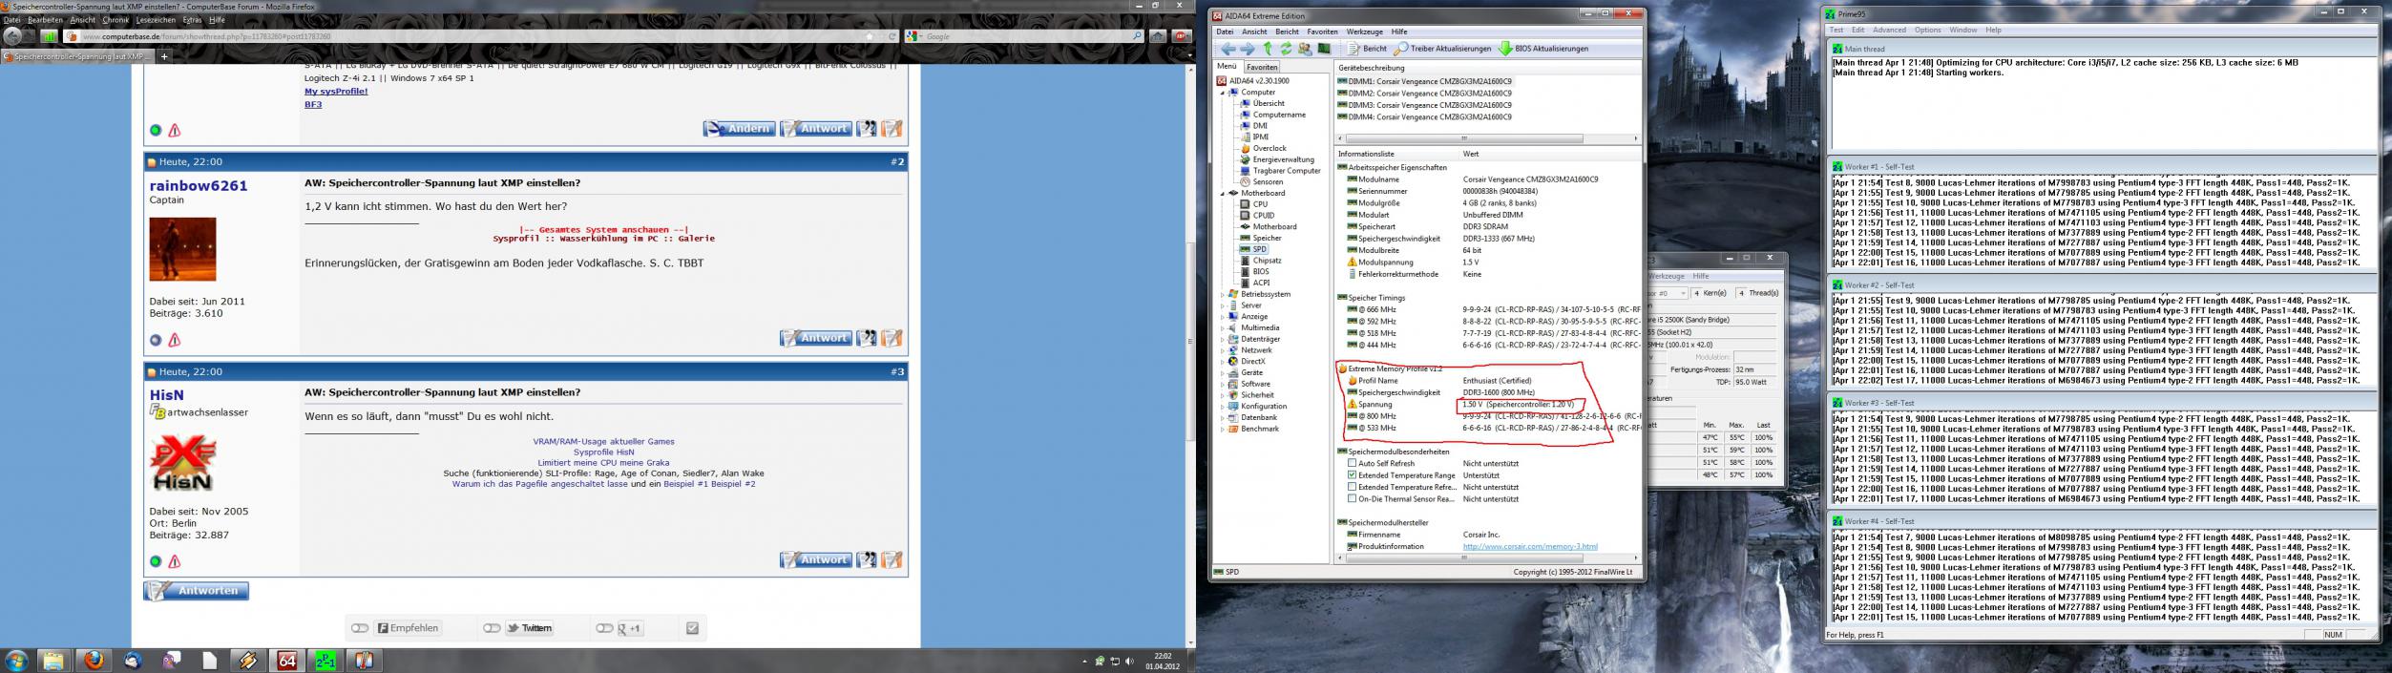Screen dimensions: 2392x673
Task: Click Antwort button on post #3
Action: [815, 560]
